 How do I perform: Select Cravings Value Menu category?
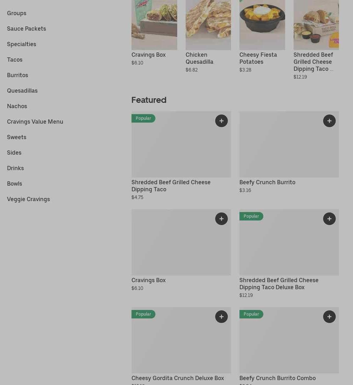(x=35, y=122)
